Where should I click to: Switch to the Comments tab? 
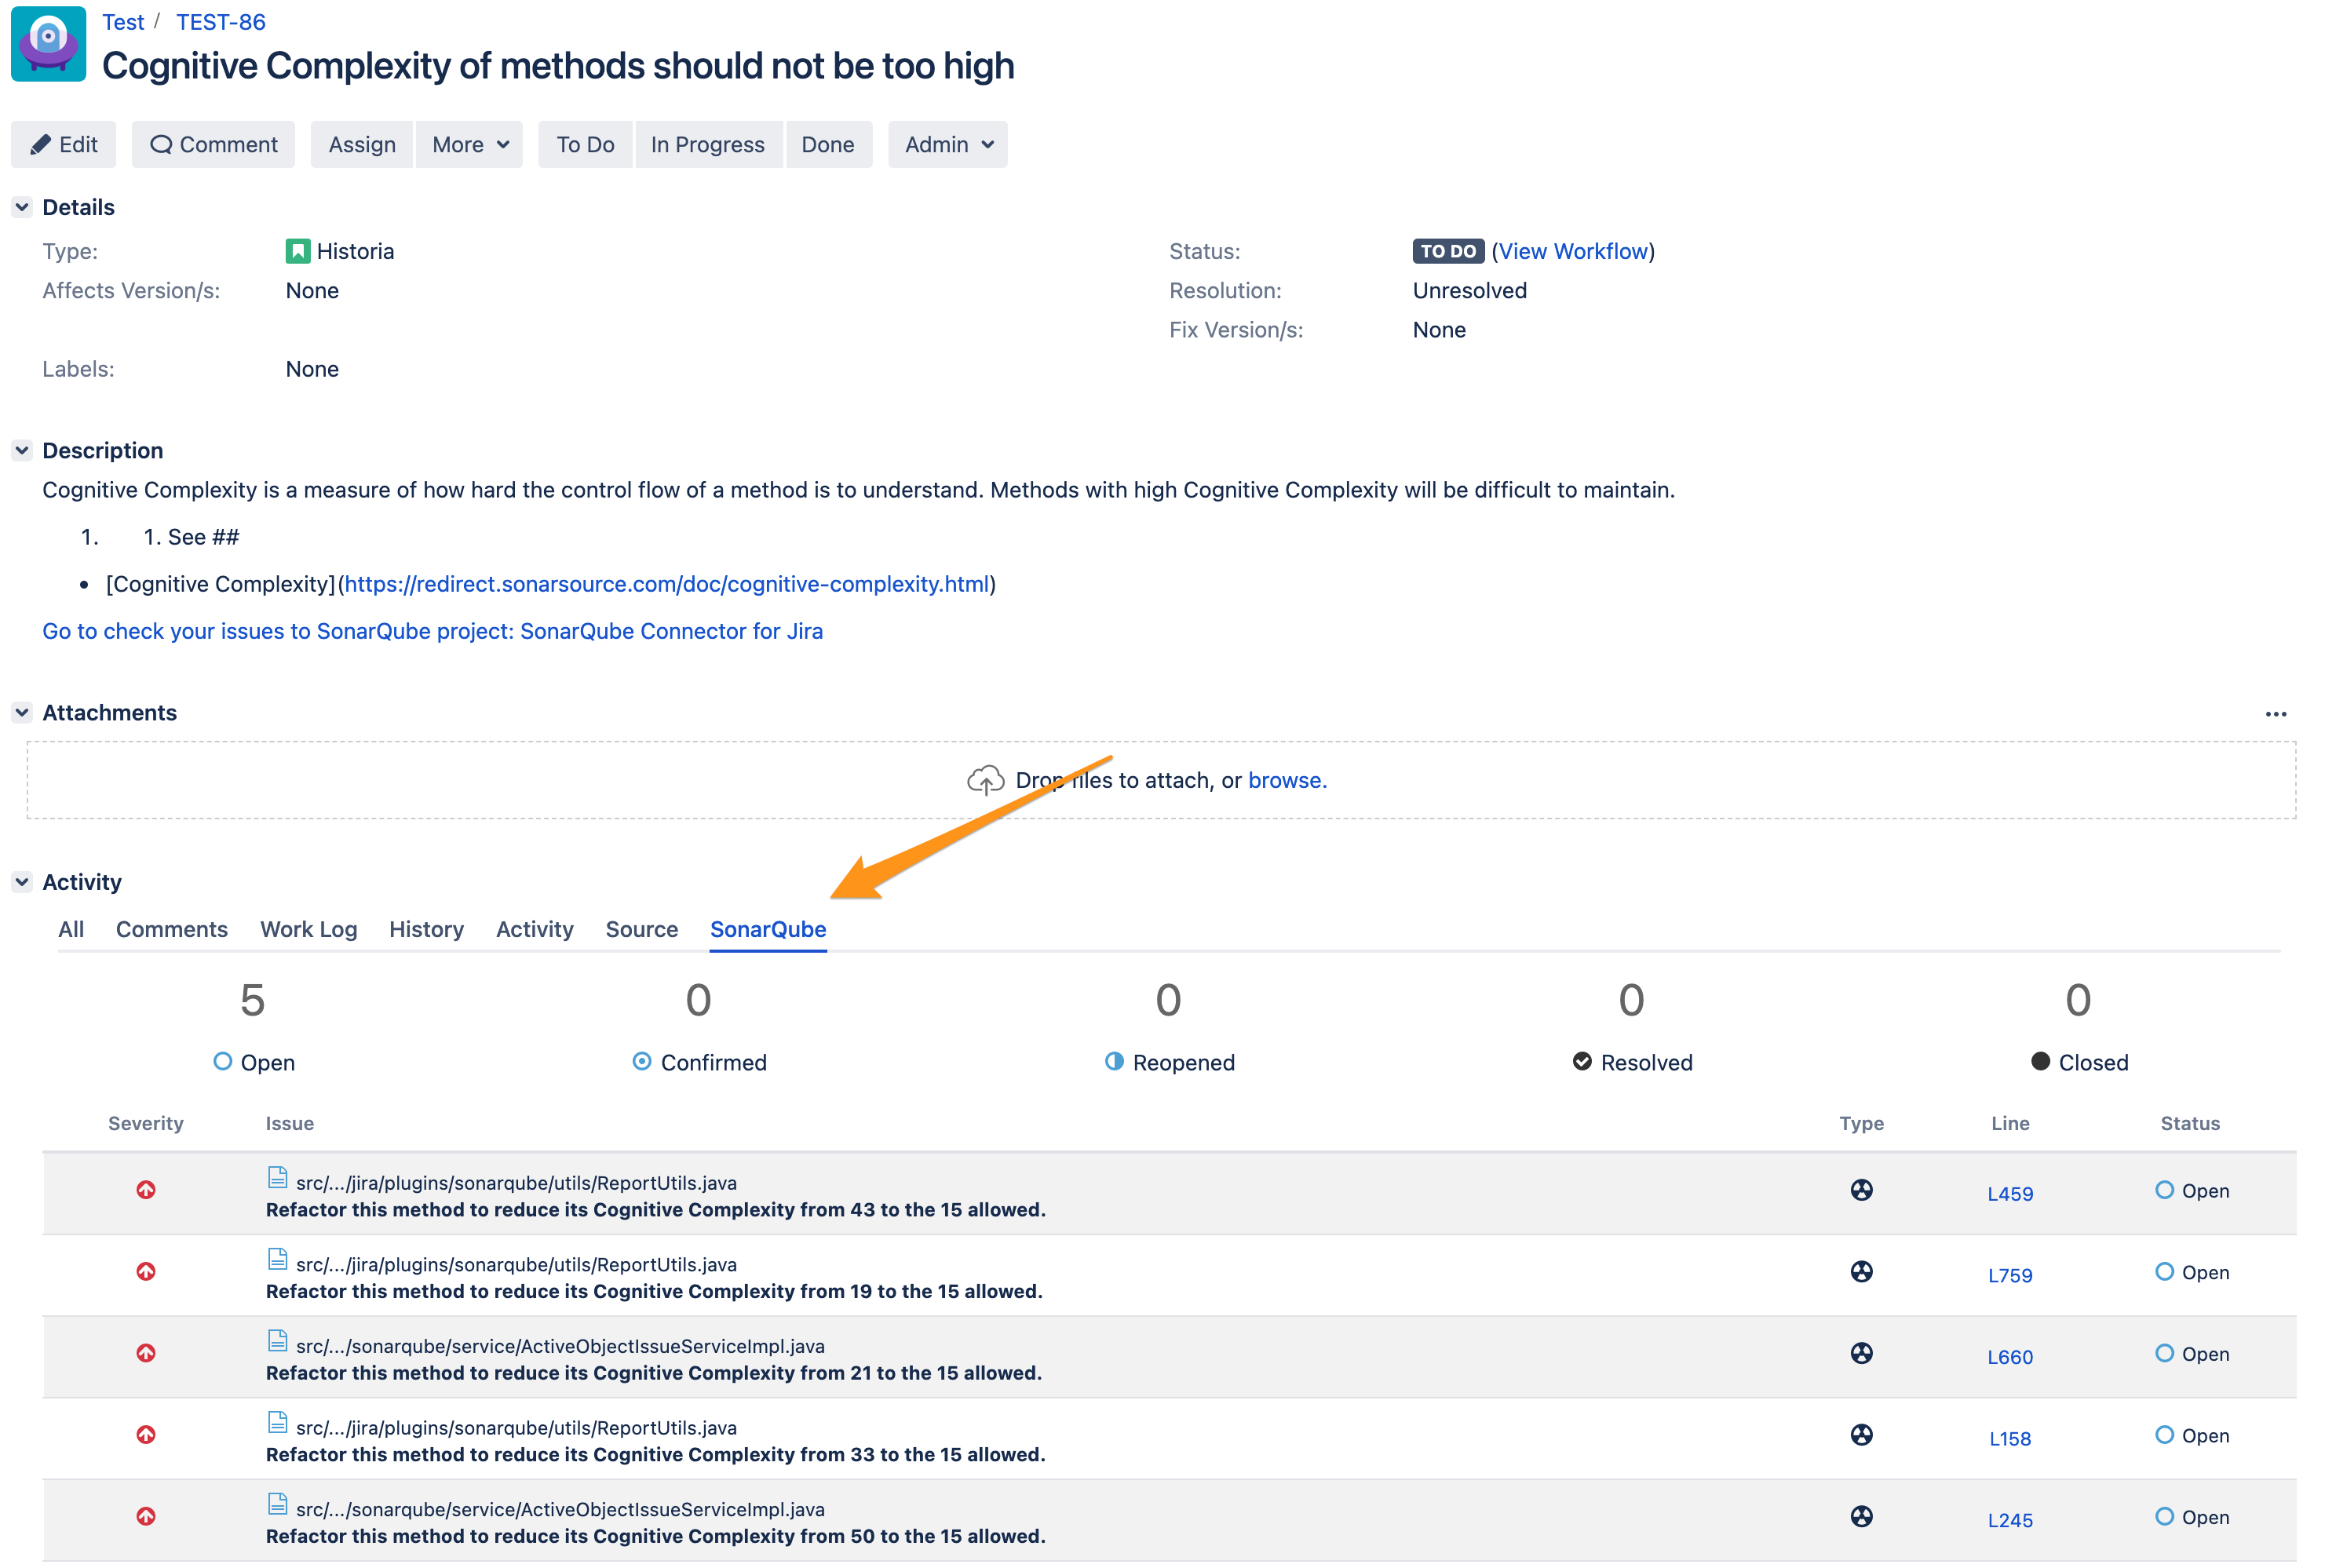coord(172,929)
